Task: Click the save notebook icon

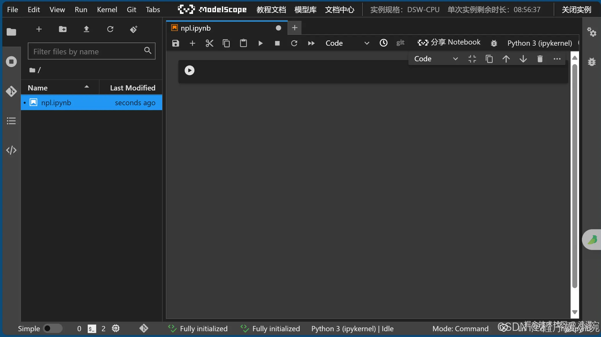Action: 176,43
